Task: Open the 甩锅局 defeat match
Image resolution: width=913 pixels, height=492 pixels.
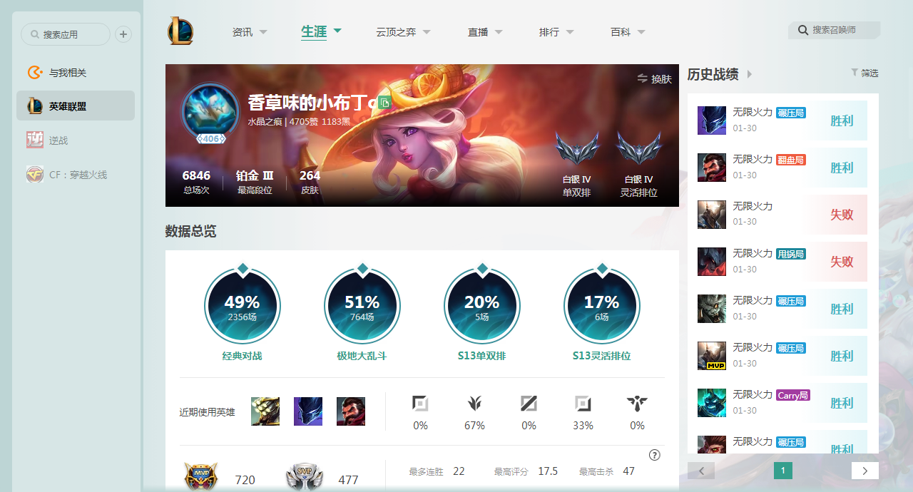Action: pos(782,262)
